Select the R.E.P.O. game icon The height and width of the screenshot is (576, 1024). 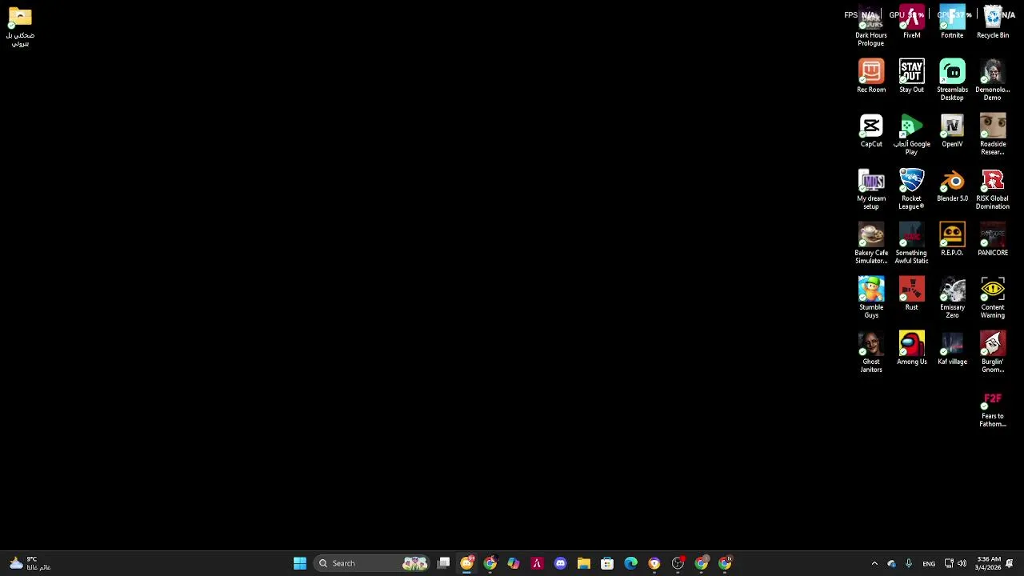952,240
